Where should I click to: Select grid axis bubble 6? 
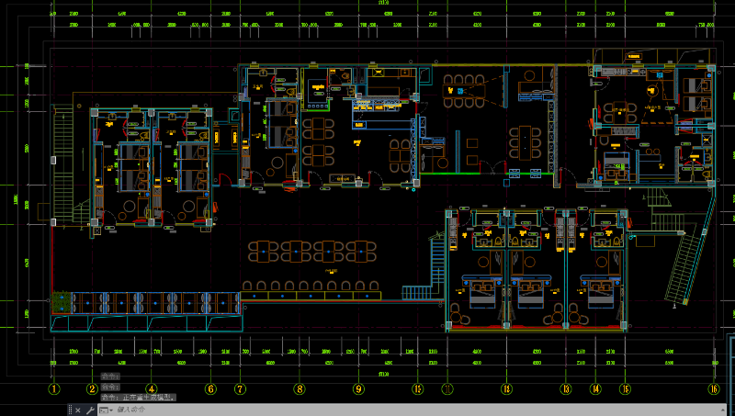coord(210,388)
